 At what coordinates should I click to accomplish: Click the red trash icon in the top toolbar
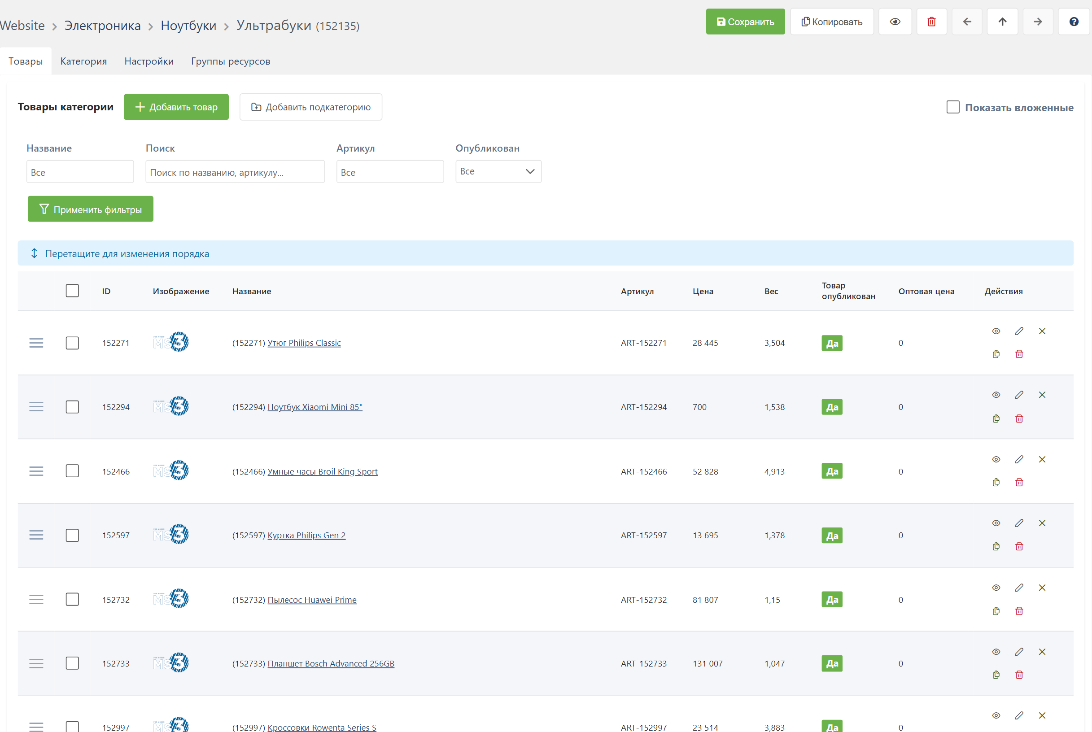(931, 22)
